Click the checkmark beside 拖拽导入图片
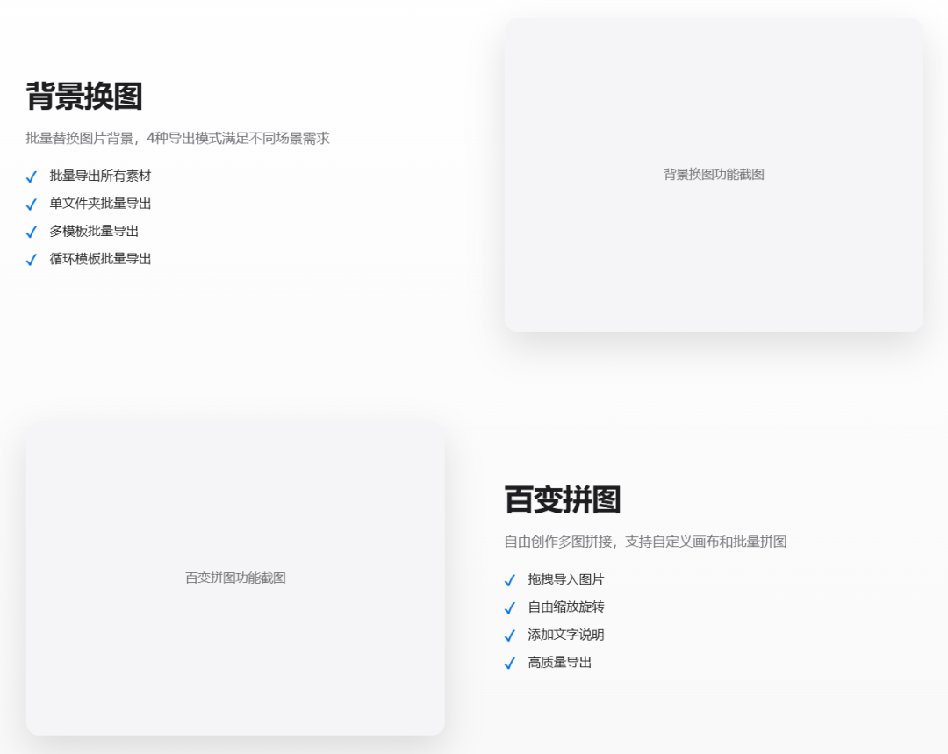 (510, 579)
